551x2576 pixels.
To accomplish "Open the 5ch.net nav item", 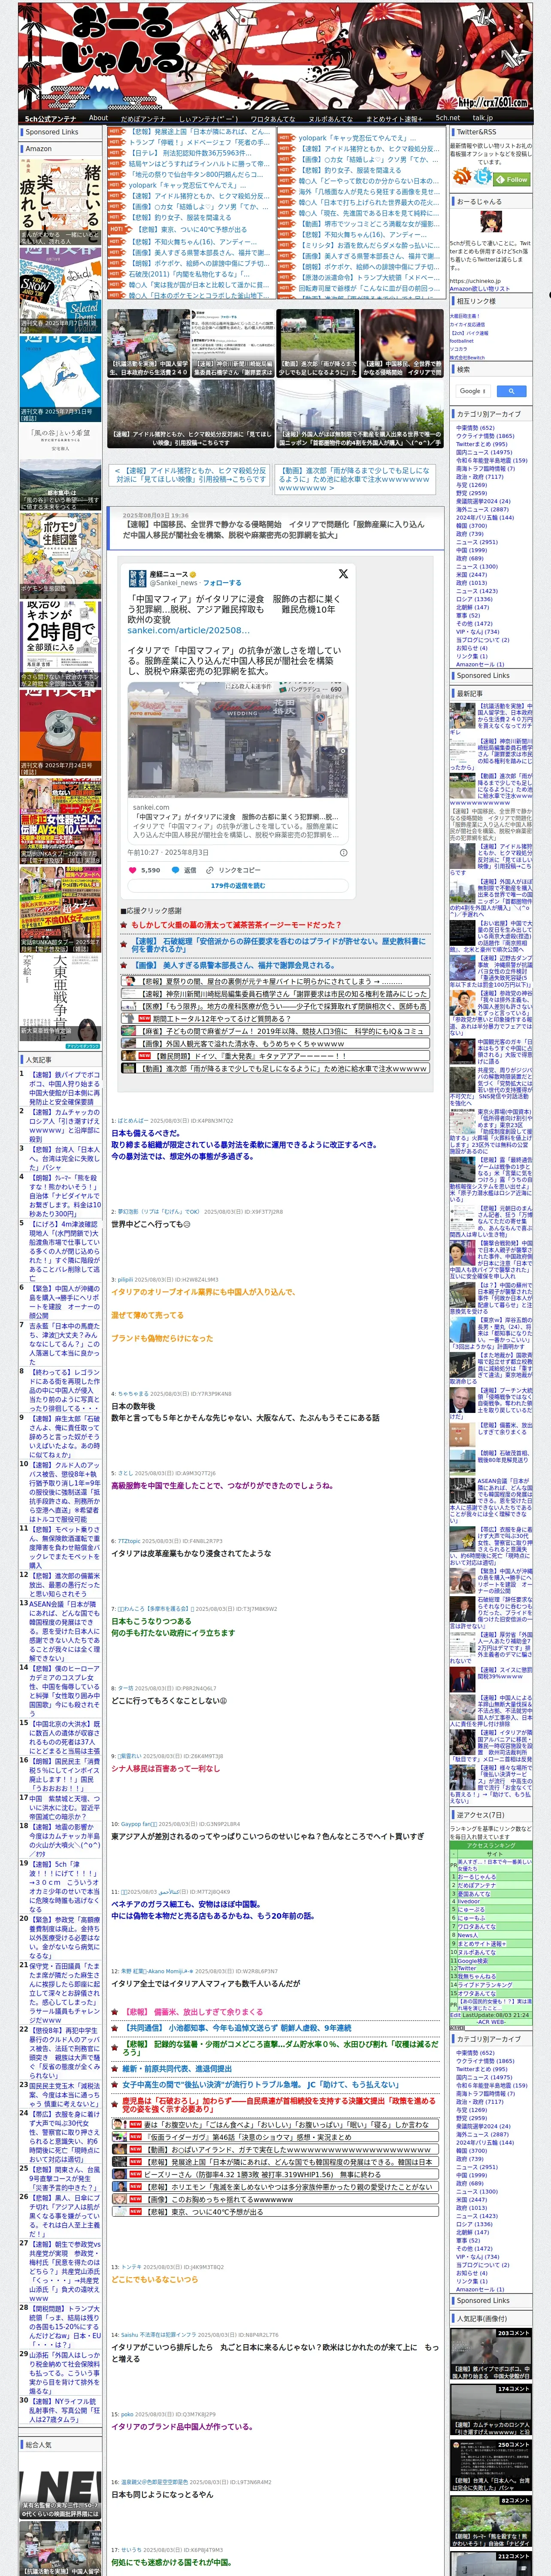I will pyautogui.click(x=448, y=118).
